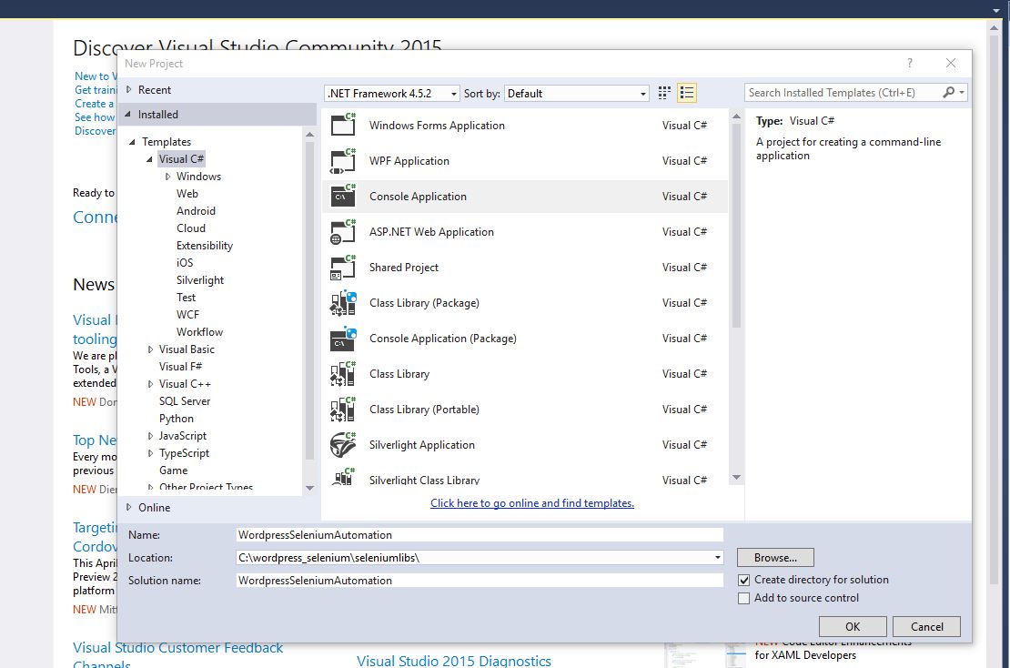
Task: Switch template view to medium icons
Action: coord(665,93)
